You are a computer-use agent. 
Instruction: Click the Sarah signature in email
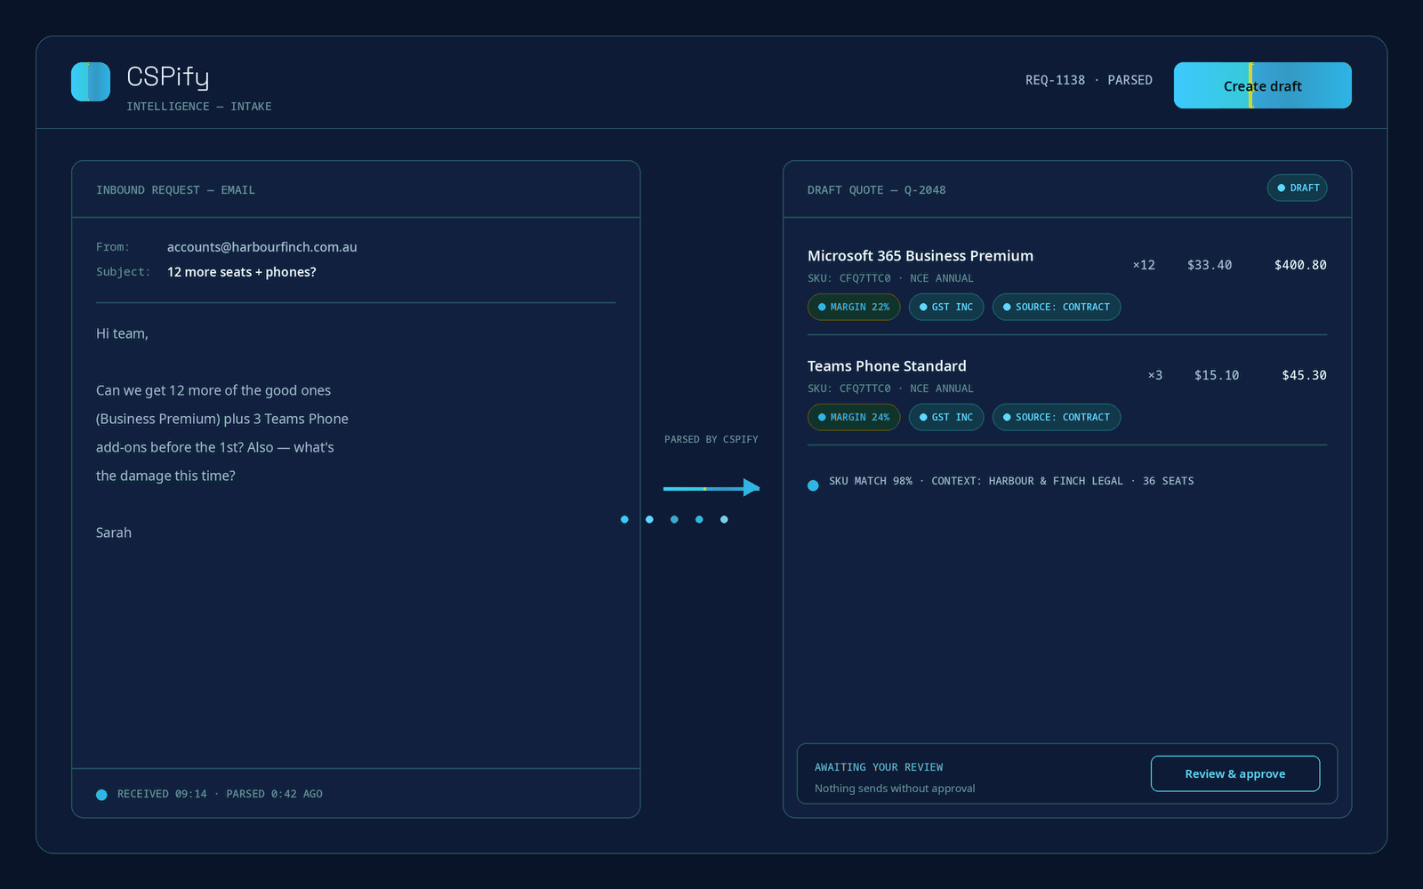[x=114, y=533]
